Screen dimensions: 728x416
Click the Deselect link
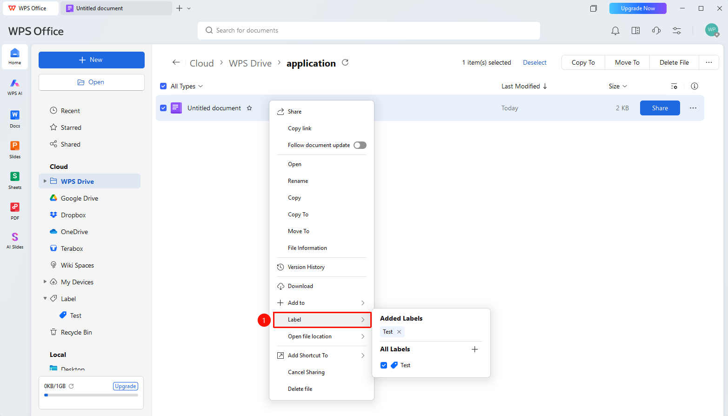click(534, 62)
